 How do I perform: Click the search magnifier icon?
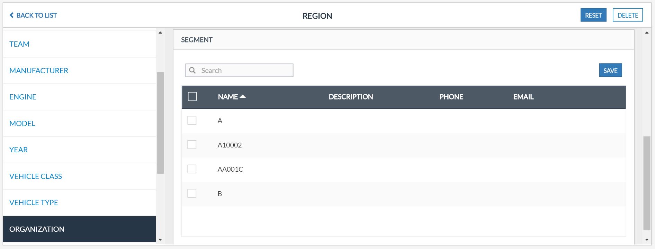(192, 70)
